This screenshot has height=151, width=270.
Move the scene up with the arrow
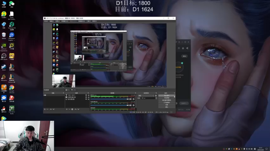pyautogui.click(x=51, y=109)
